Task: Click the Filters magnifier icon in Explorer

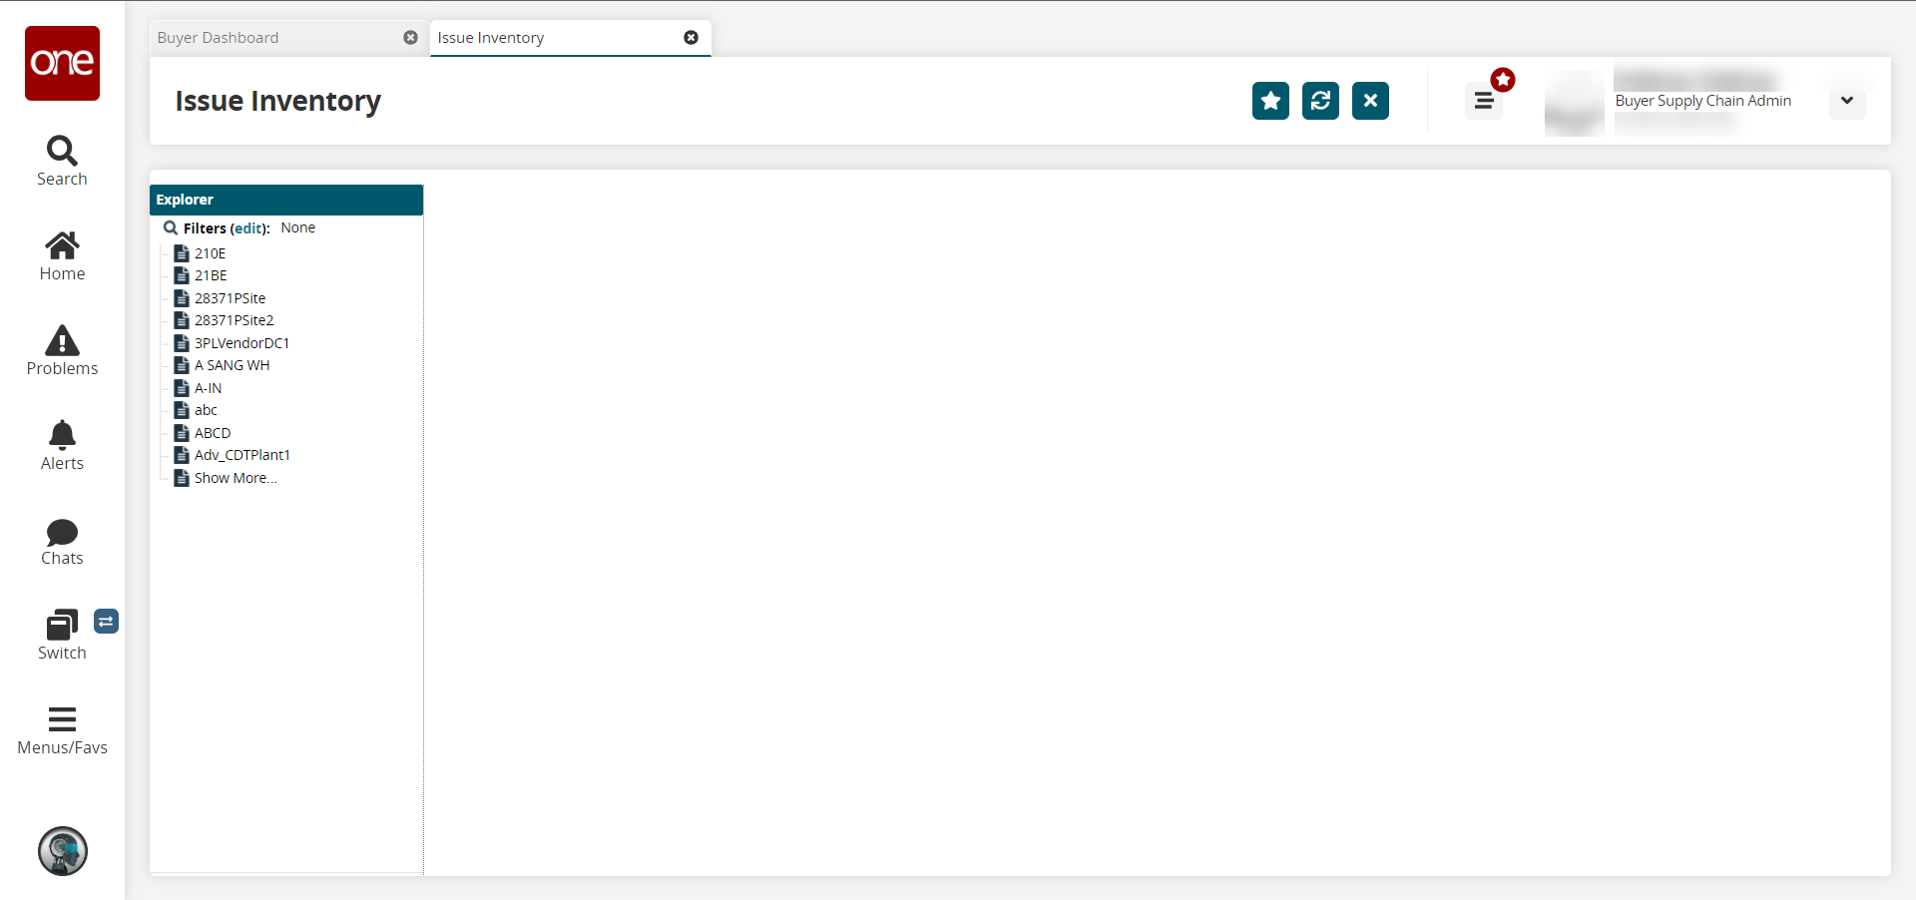Action: coord(171,228)
